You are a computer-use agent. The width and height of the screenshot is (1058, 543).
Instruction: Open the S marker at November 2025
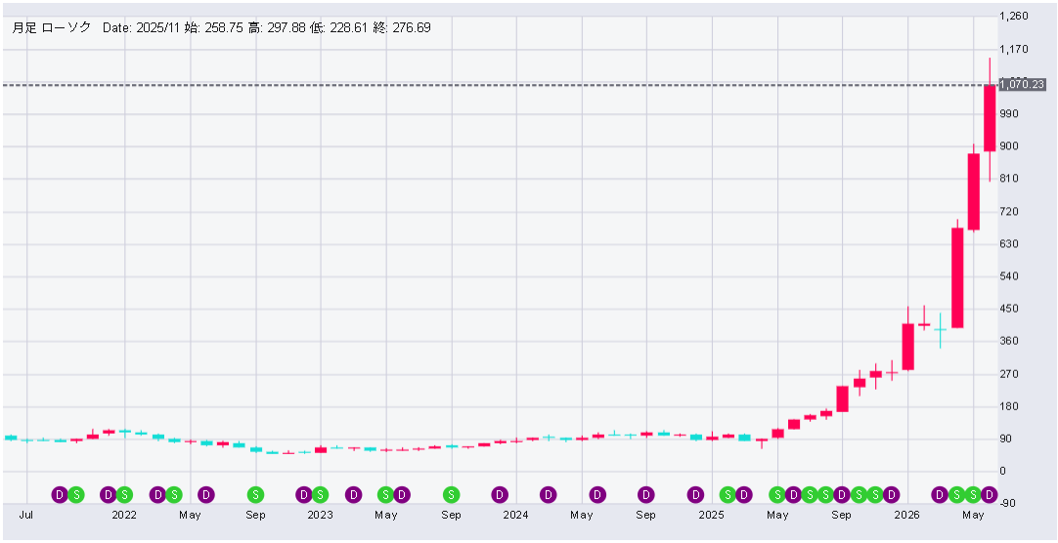(875, 495)
